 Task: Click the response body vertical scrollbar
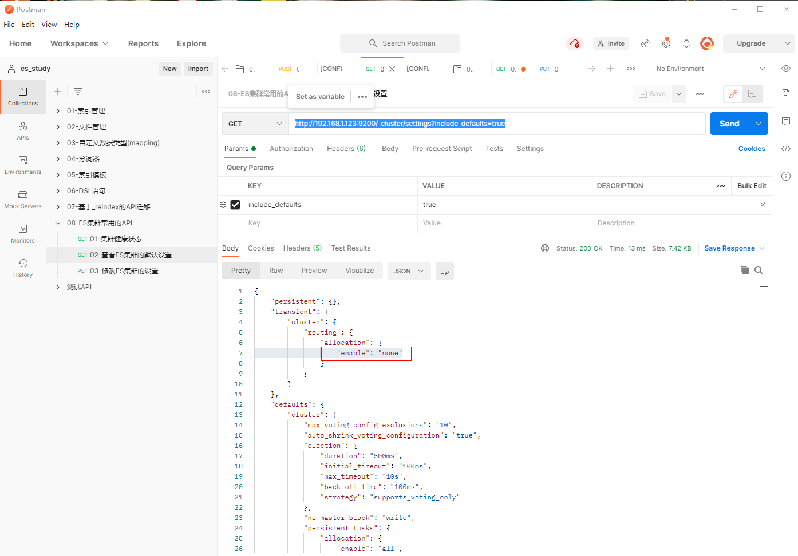pyautogui.click(x=764, y=400)
